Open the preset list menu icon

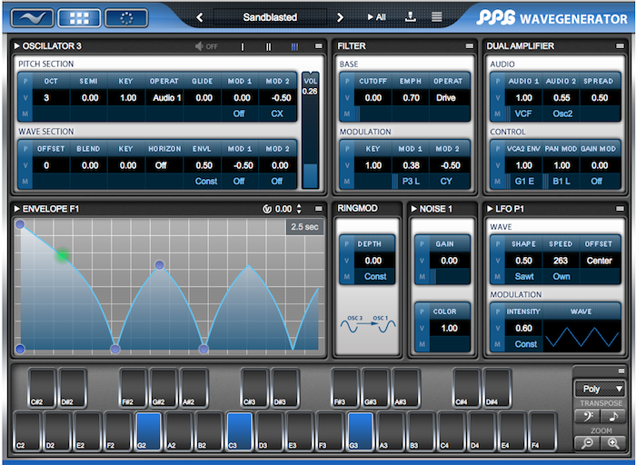(436, 17)
